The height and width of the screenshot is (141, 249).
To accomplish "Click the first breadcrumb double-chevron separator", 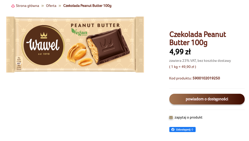I will [x=43, y=6].
